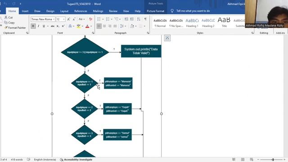Switch to Print Layout view
288x162 pixels.
coord(243,159)
